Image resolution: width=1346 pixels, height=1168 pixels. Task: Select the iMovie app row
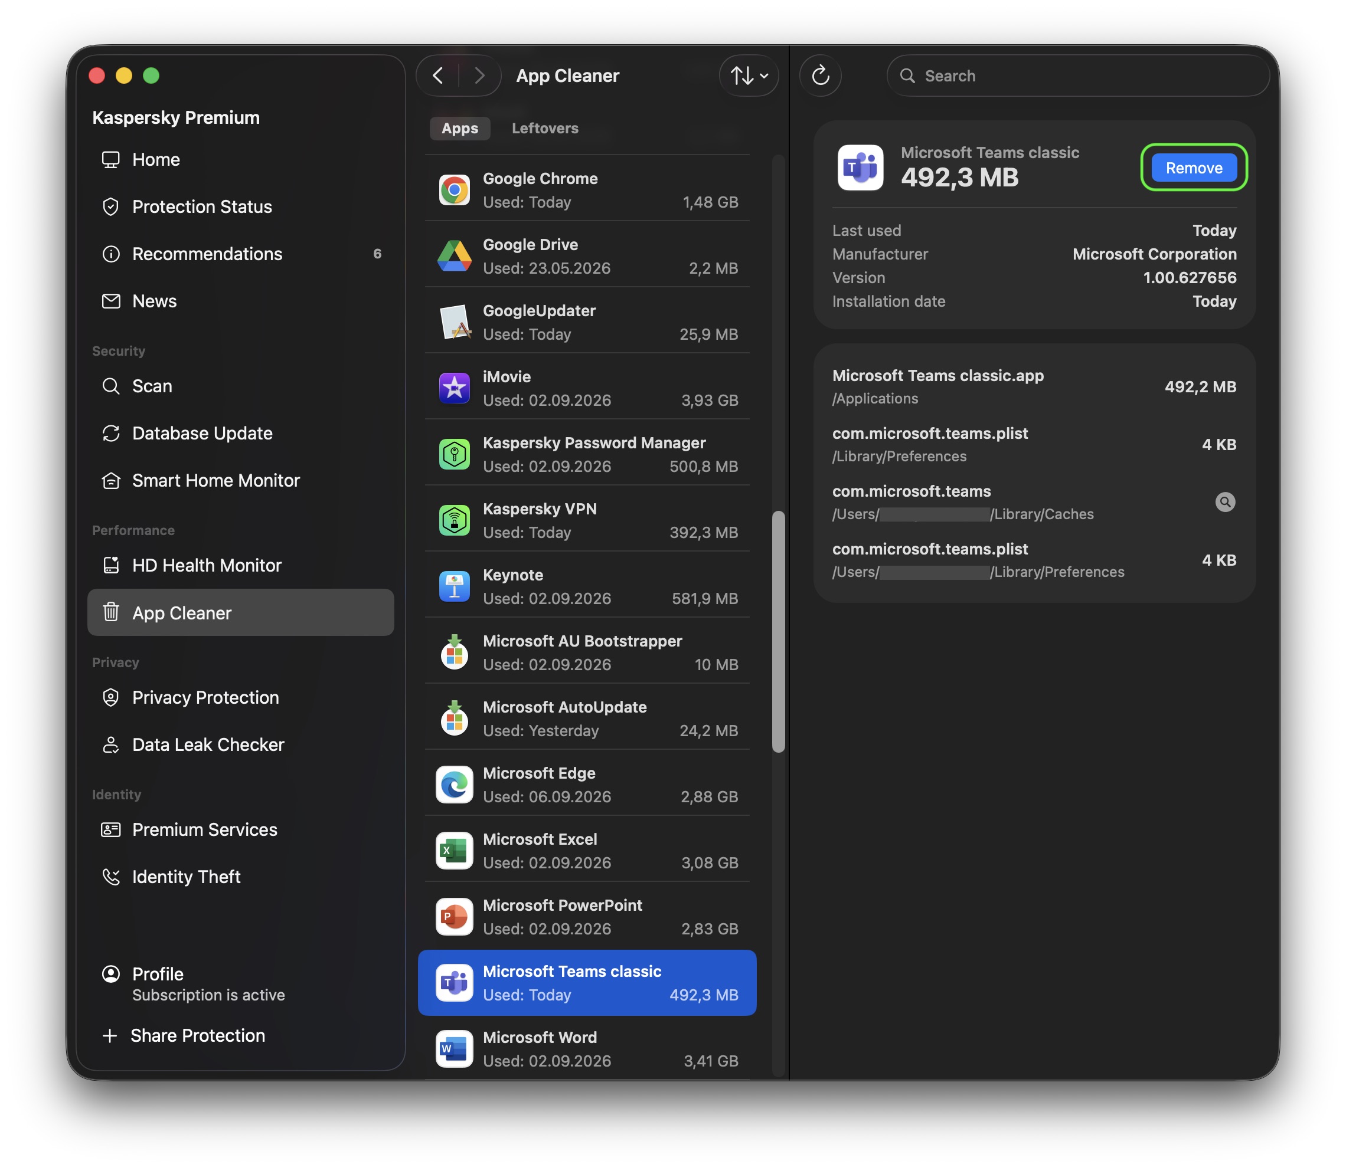(587, 388)
